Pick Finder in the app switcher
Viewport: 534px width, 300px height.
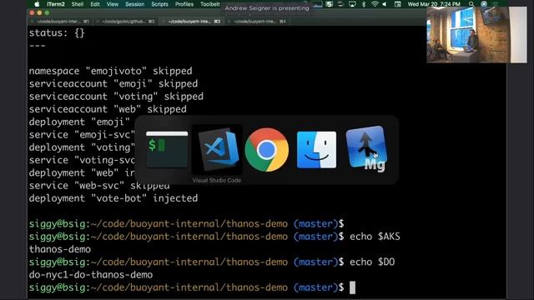[x=316, y=150]
